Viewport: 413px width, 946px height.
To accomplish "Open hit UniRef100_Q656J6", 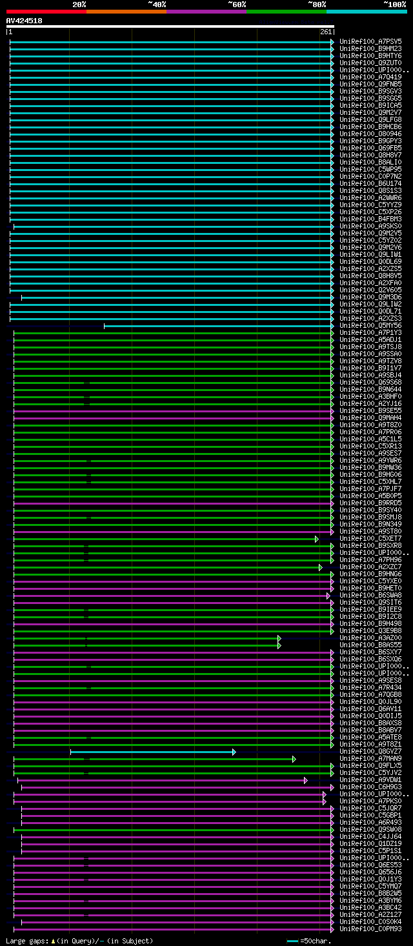I will point(370,872).
